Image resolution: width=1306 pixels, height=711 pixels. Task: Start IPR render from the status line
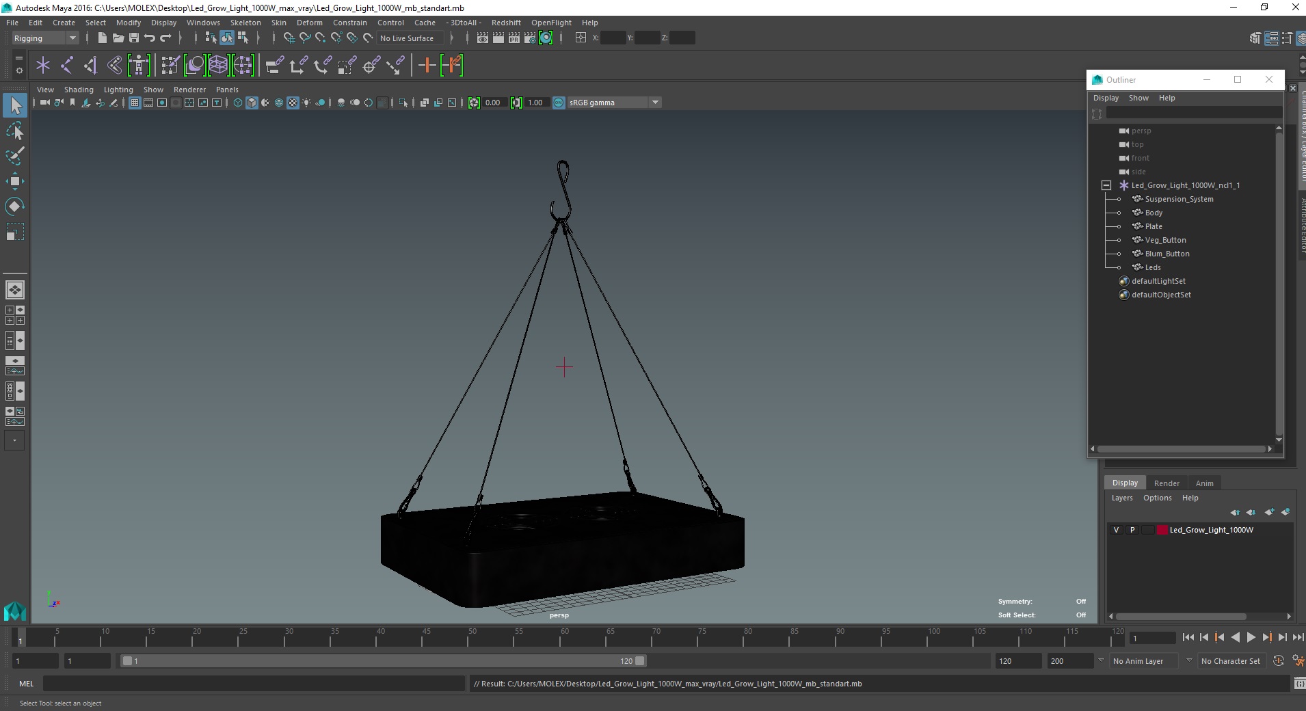[x=514, y=38]
